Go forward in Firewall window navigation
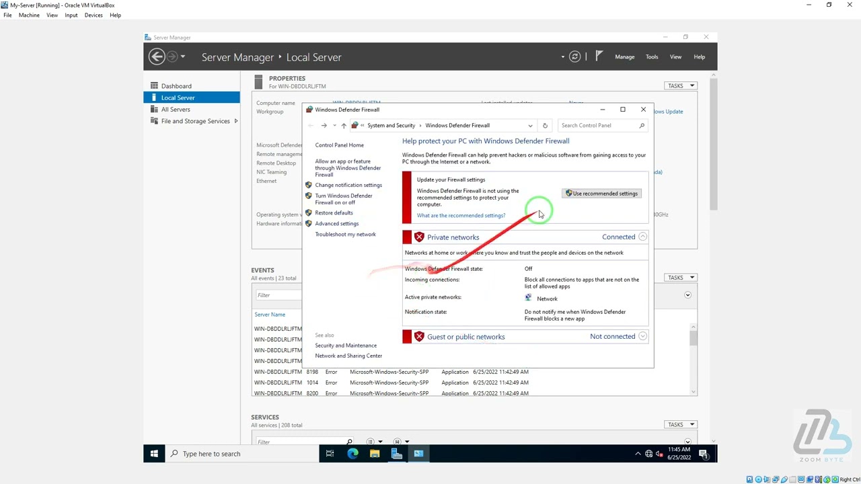 (324, 126)
